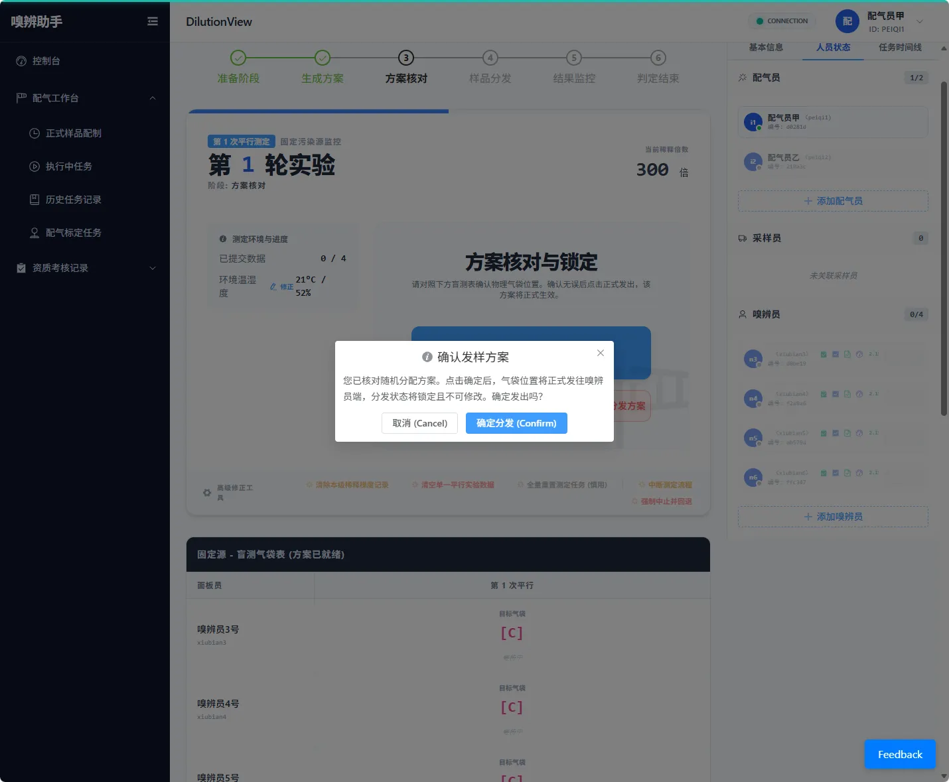Click the i2 avatar of 配气员乙

[x=753, y=162]
